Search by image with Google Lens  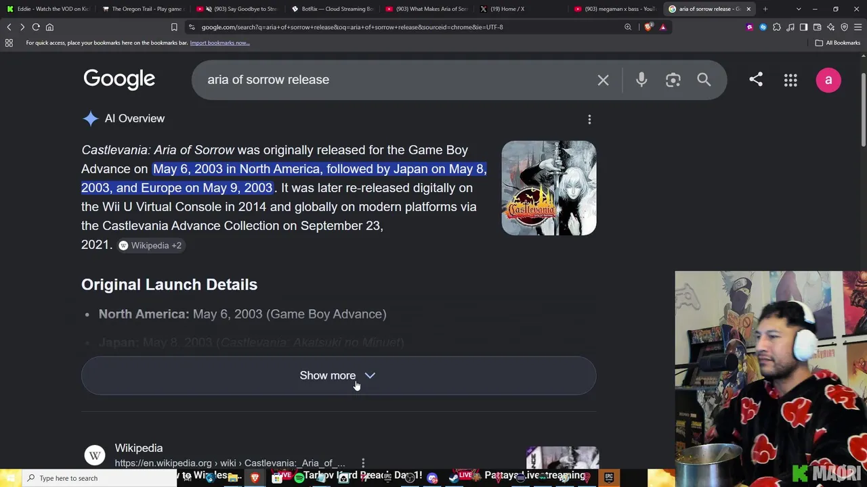coord(673,80)
